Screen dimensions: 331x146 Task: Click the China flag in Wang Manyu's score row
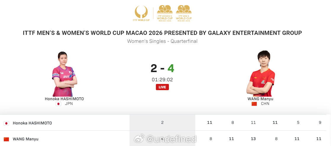coord(6,139)
